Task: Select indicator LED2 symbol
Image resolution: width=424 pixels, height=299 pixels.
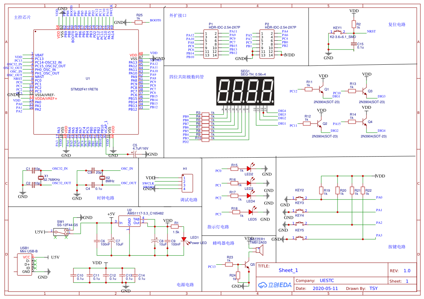Action: pos(248,168)
